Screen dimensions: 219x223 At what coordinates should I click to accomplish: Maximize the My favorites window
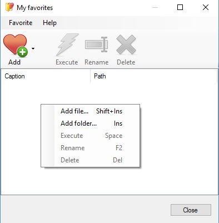[x=180, y=7]
